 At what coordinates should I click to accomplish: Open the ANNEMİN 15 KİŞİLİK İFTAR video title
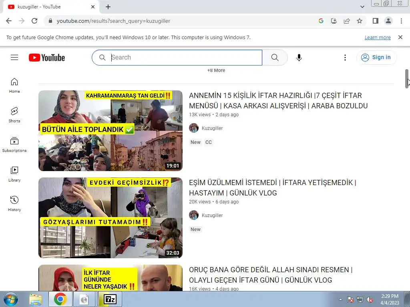pyautogui.click(x=278, y=100)
